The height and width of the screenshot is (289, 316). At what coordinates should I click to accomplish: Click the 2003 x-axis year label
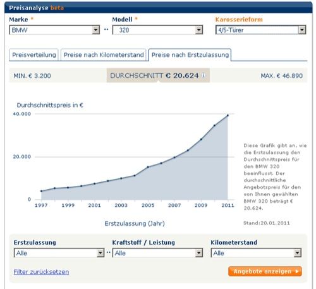click(x=121, y=205)
